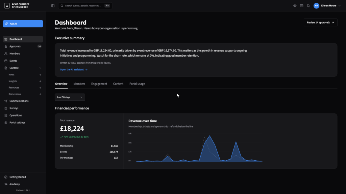
Task: Click the Portal settings gear icon
Action: [x=6, y=123]
